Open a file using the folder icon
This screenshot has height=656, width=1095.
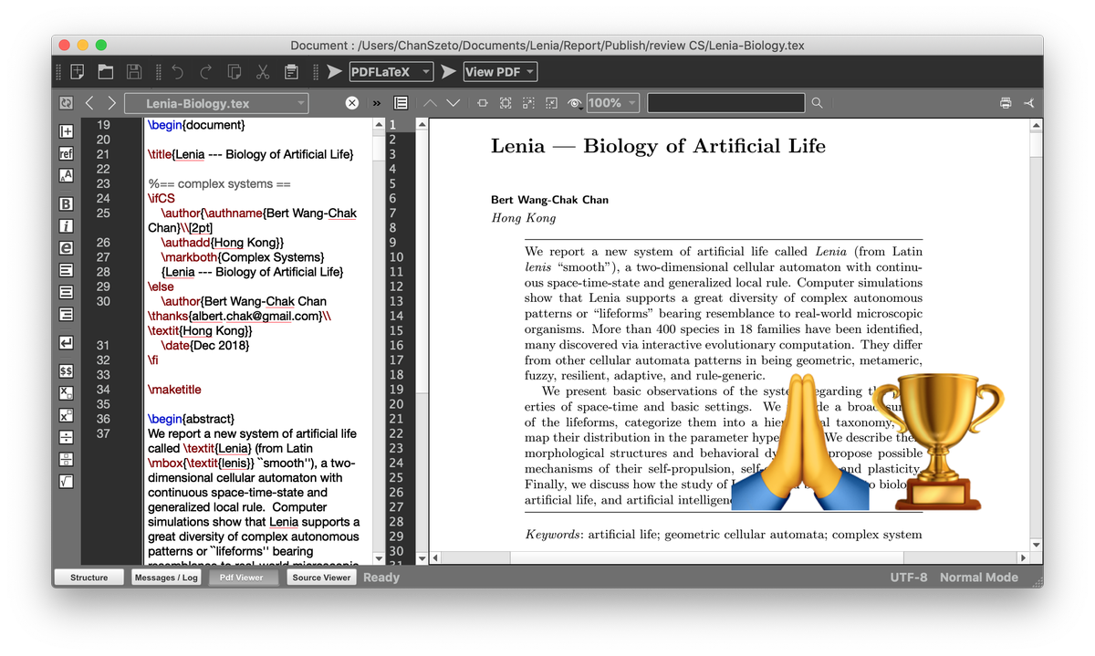pos(106,71)
